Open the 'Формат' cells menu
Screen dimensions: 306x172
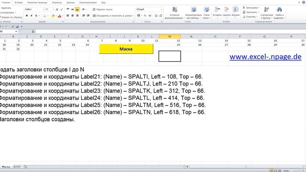click(x=236, y=12)
